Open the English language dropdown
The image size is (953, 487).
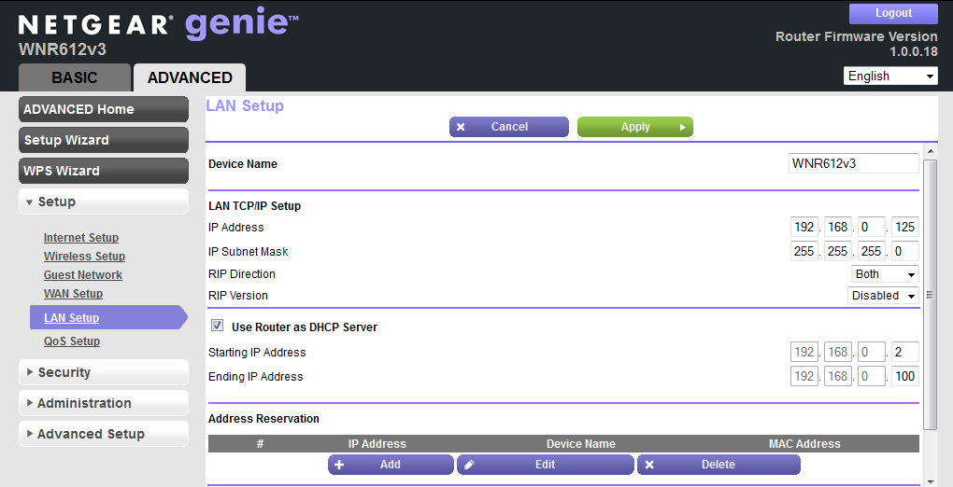pyautogui.click(x=891, y=76)
